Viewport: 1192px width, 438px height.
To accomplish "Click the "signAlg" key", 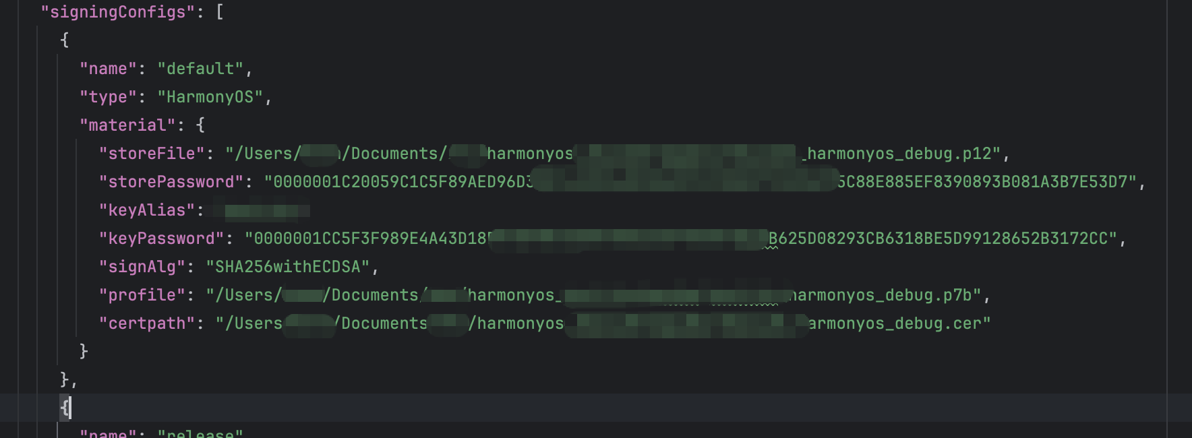I will 142,267.
